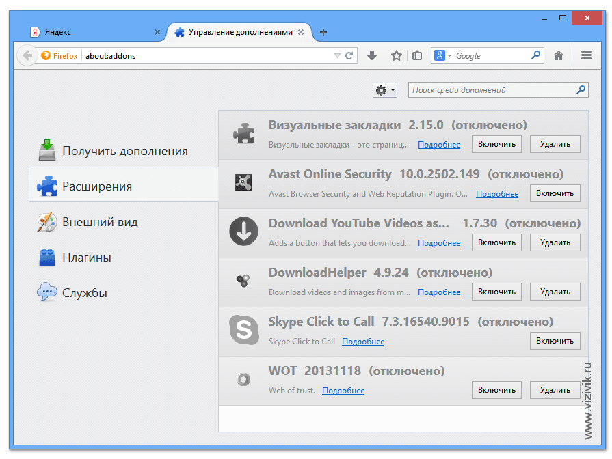Screen dimensions: 612x459
Task: Open a new tab with the plus button
Action: click(323, 32)
